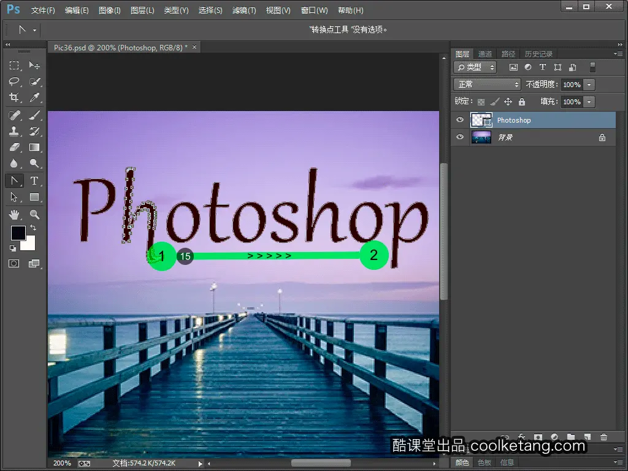This screenshot has width=628, height=471.
Task: Select the Crop tool
Action: coord(15,98)
